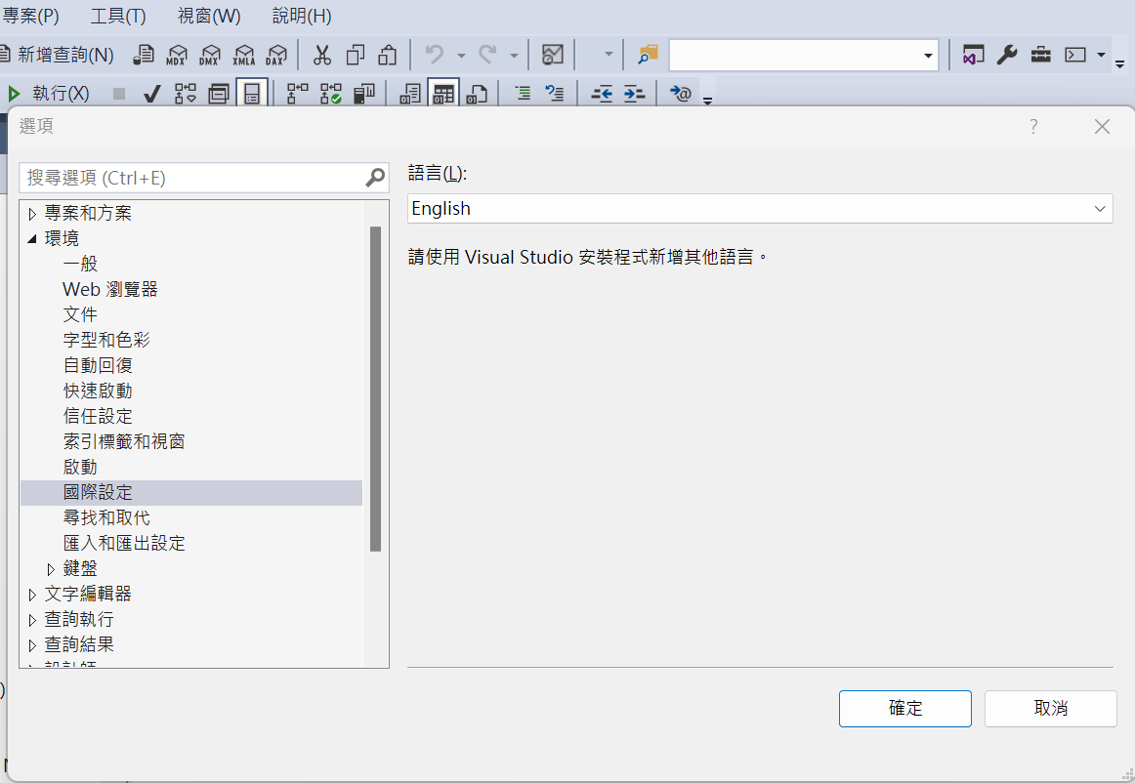Open the 說明(H) menu

pos(302,16)
